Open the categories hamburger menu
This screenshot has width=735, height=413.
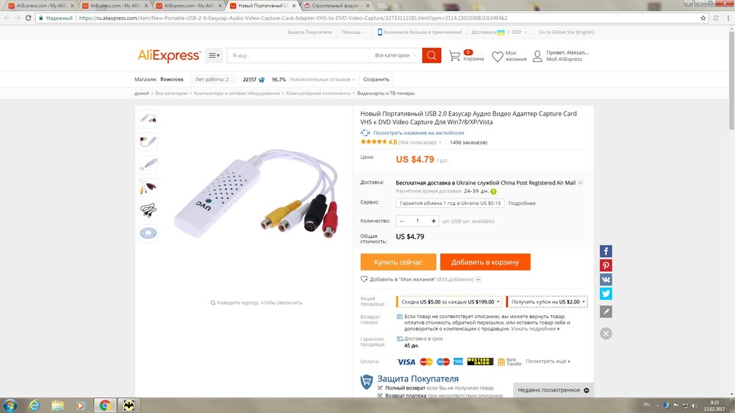[214, 55]
